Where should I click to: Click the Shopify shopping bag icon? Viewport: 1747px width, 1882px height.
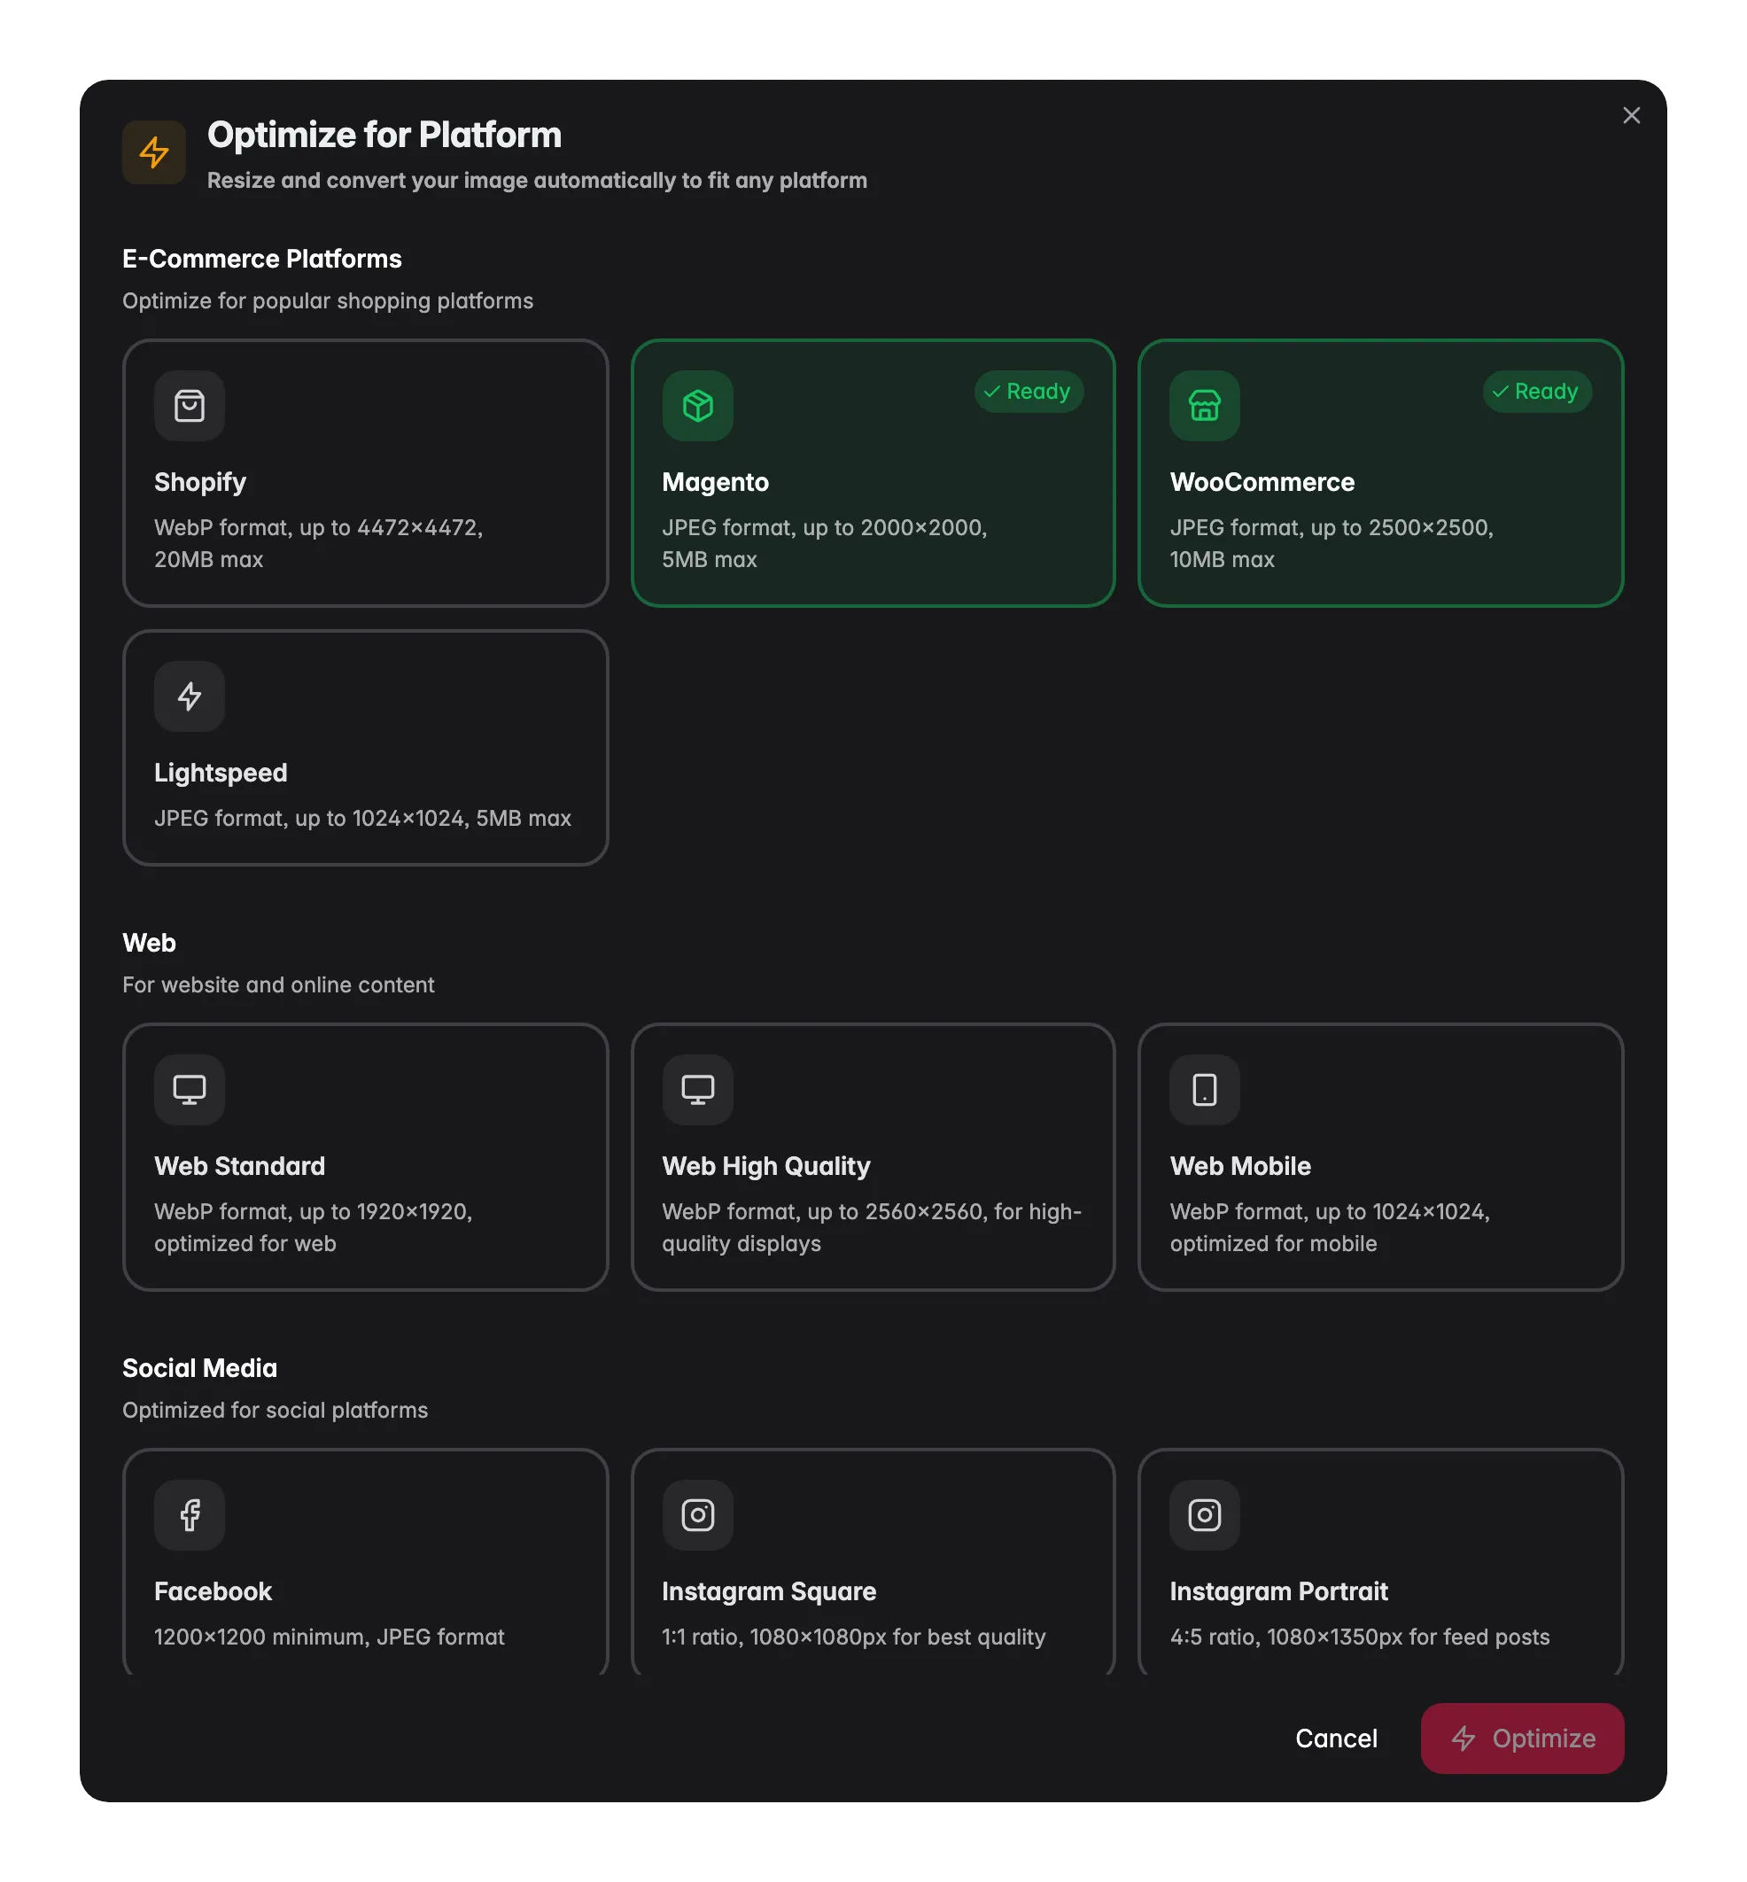pyautogui.click(x=189, y=406)
